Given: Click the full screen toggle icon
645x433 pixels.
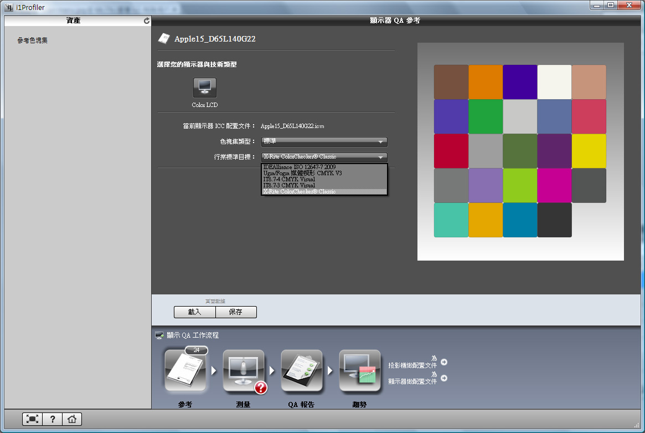Looking at the screenshot, I should 32,419.
